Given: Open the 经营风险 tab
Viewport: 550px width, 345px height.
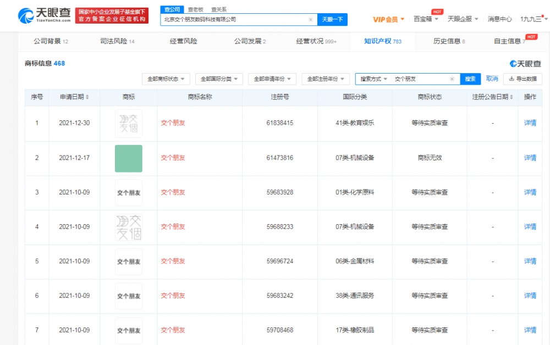Looking at the screenshot, I should click(183, 41).
